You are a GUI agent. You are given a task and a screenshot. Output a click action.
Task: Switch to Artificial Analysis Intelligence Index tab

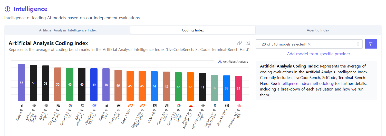click(68, 30)
